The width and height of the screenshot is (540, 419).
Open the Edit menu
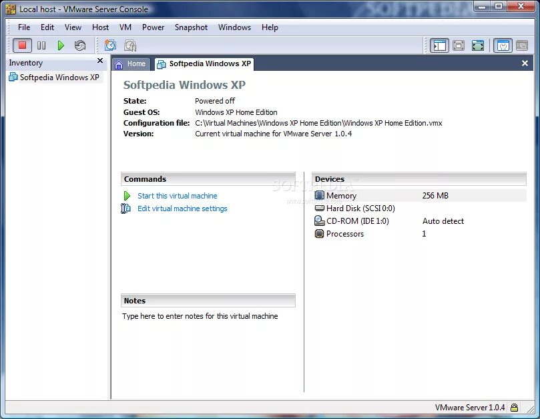click(47, 27)
